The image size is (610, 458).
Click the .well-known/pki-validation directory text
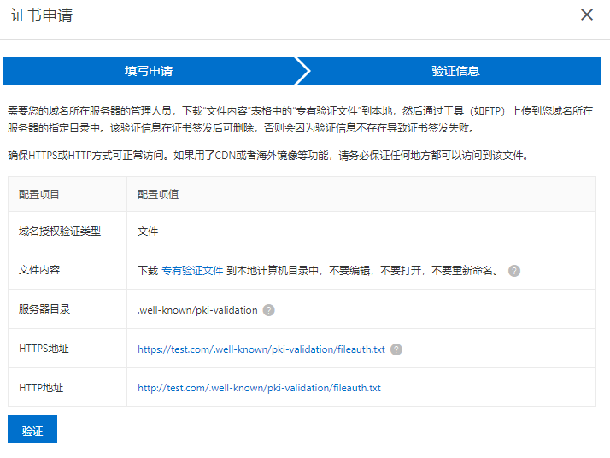click(197, 310)
